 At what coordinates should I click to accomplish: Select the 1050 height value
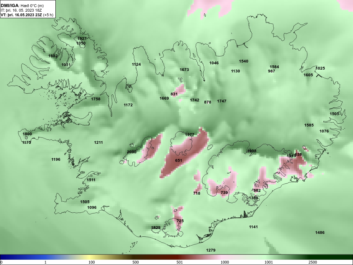point(81,43)
